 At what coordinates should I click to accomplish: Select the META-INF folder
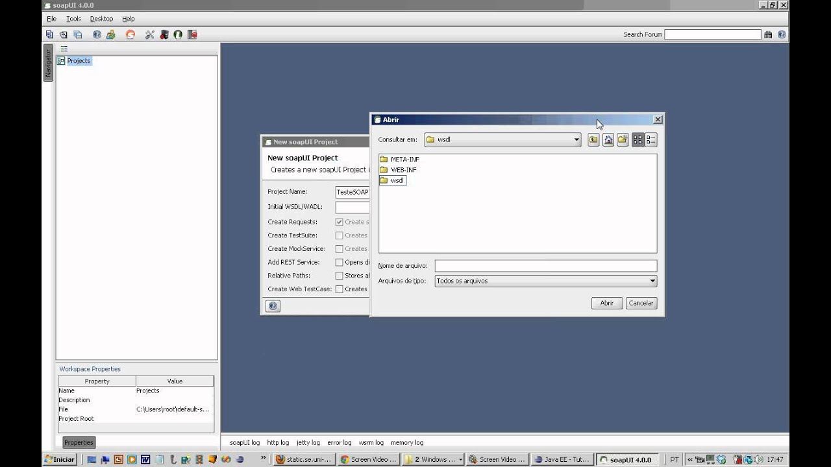399,159
